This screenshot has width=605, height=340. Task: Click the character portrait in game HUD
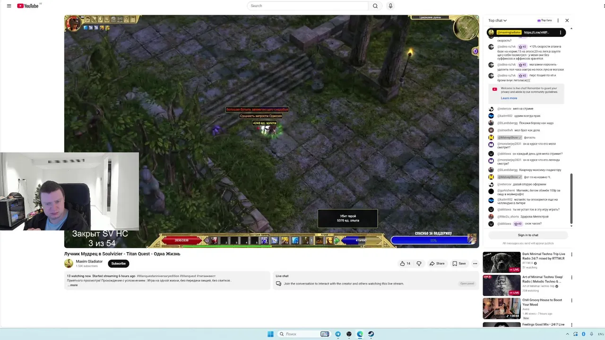[73, 23]
